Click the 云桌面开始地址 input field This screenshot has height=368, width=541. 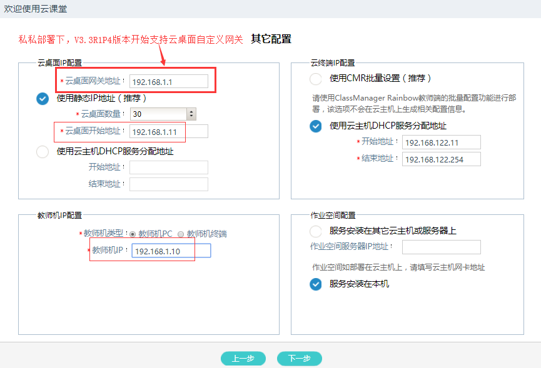coord(169,132)
